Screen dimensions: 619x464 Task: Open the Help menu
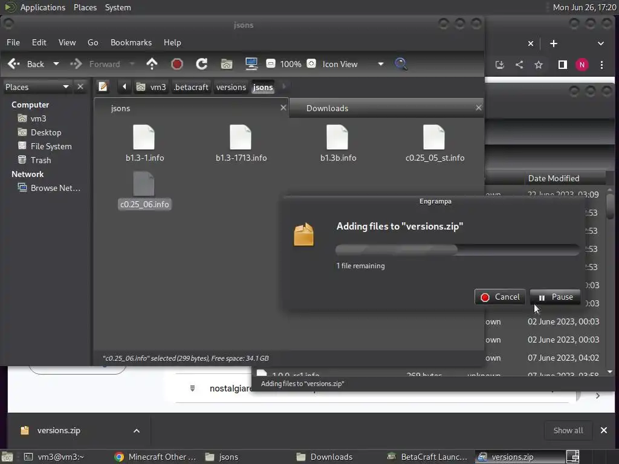pos(172,42)
